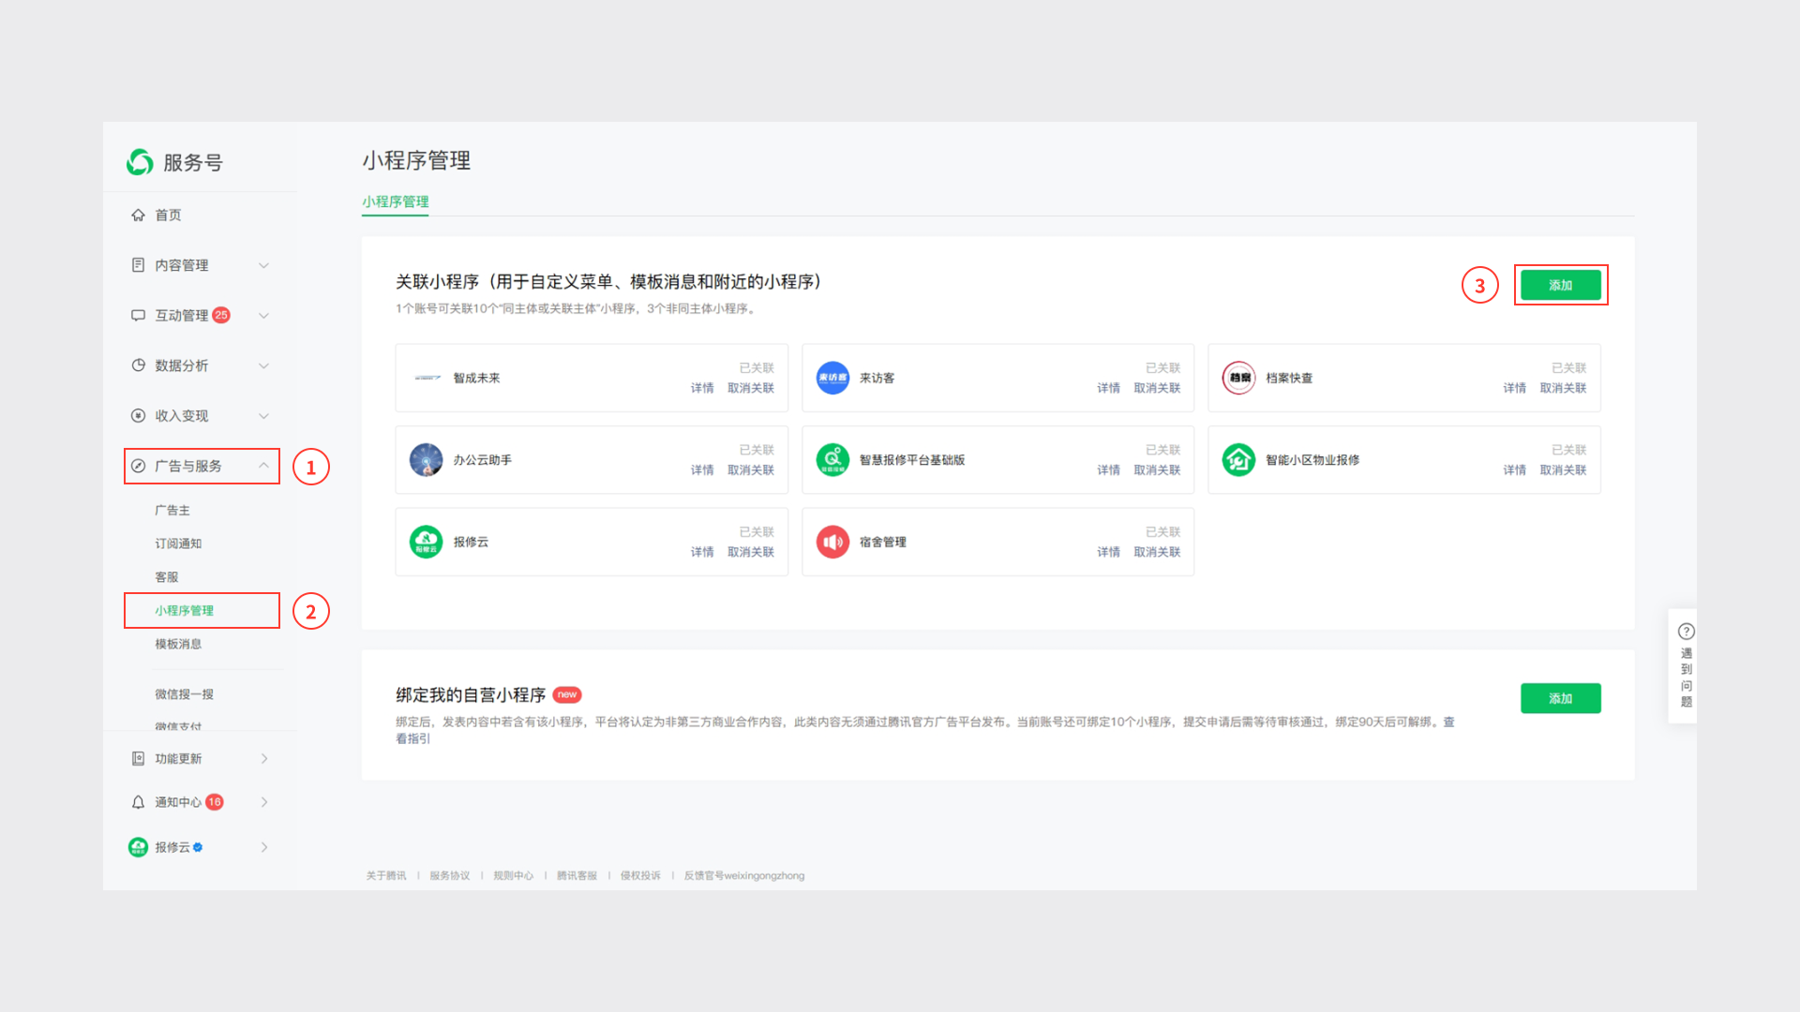Click the 智能小区物业报修 house icon
The height and width of the screenshot is (1012, 1800).
click(x=1238, y=460)
